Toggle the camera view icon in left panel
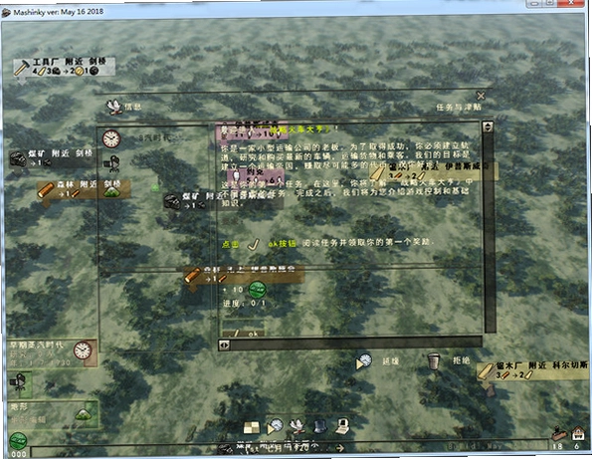Image resolution: width=592 pixels, height=459 pixels. pos(18,382)
